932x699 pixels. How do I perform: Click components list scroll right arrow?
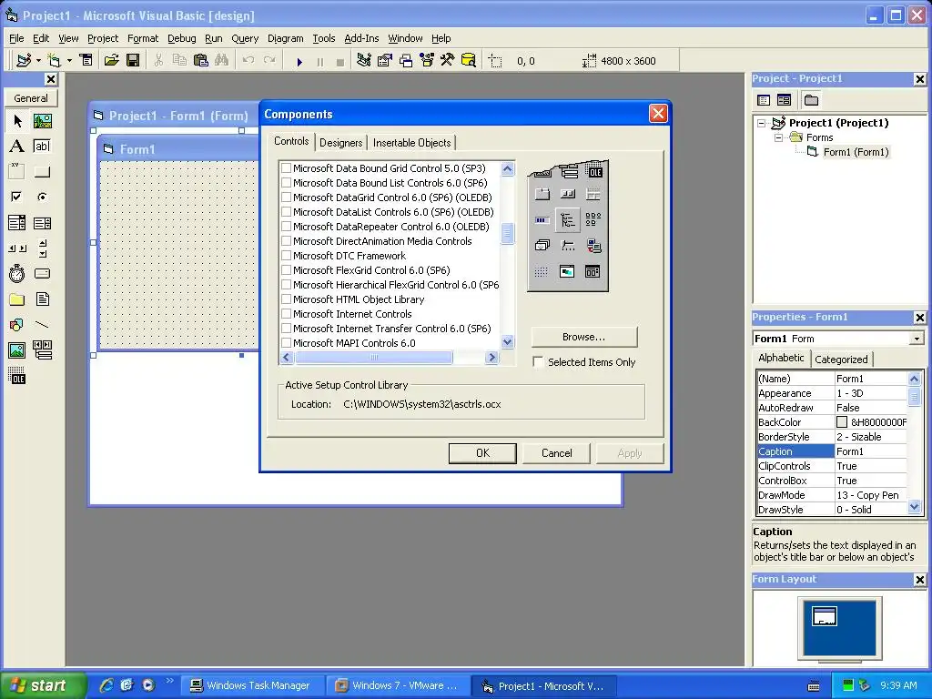tap(491, 357)
